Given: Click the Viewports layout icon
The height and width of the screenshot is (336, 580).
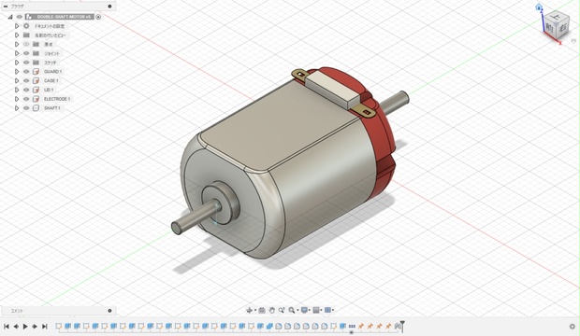Looking at the screenshot, I should 327,310.
